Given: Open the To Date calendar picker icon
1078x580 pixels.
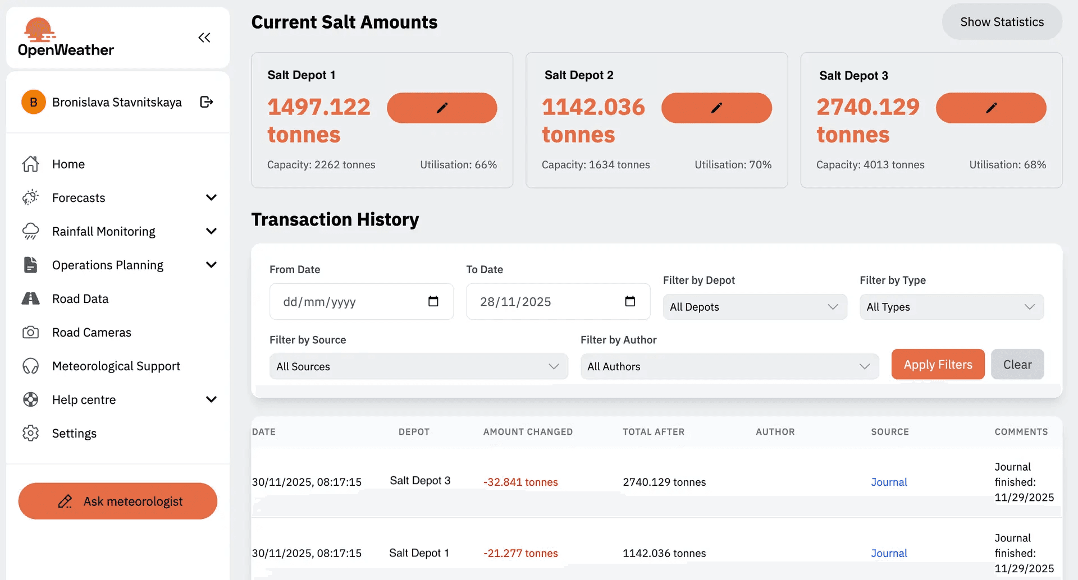Looking at the screenshot, I should (630, 302).
